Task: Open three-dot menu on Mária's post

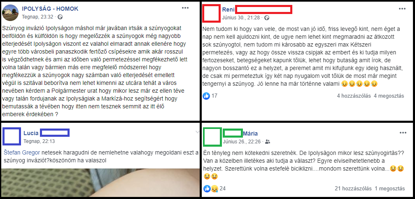Action: 403,133
